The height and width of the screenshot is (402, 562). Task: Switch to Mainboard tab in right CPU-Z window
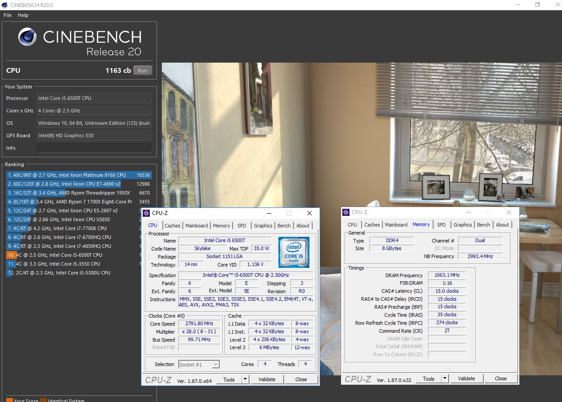click(x=396, y=225)
